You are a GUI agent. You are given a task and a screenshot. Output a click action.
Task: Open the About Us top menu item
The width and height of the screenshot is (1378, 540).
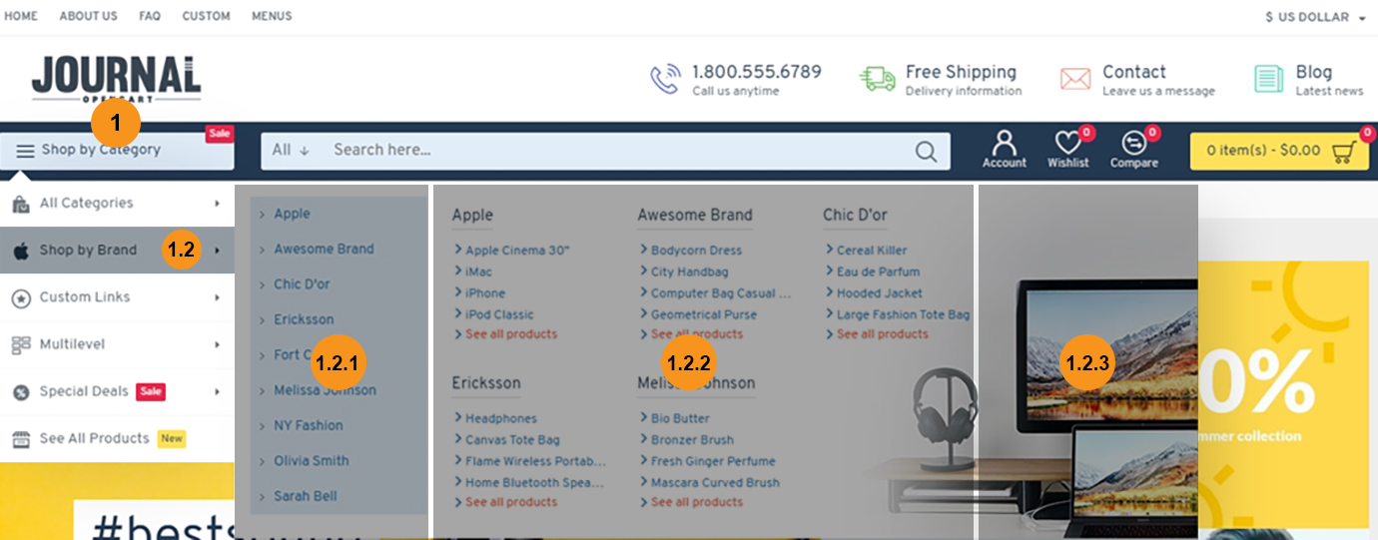point(88,16)
